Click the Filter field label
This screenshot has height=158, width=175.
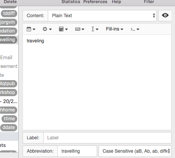click(149, 2)
